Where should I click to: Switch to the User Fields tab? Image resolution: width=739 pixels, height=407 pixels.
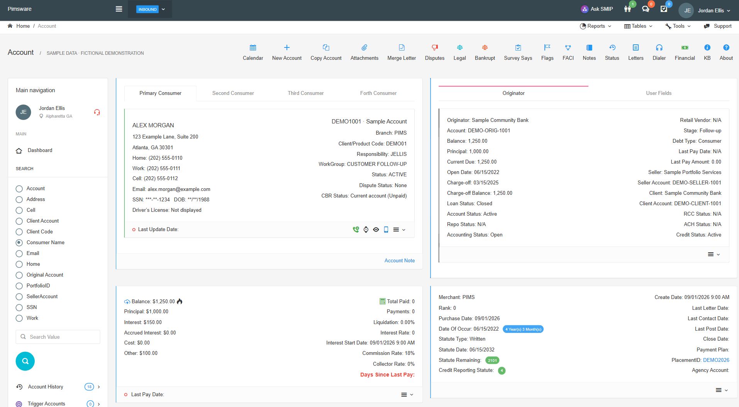point(658,93)
